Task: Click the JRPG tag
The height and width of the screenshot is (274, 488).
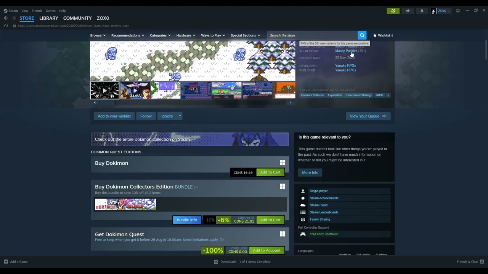Action: [379, 95]
